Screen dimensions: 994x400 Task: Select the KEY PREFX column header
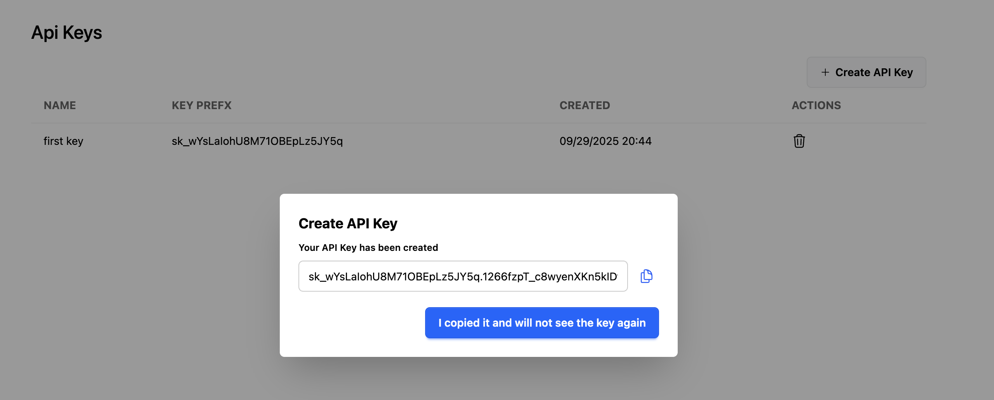coord(201,105)
